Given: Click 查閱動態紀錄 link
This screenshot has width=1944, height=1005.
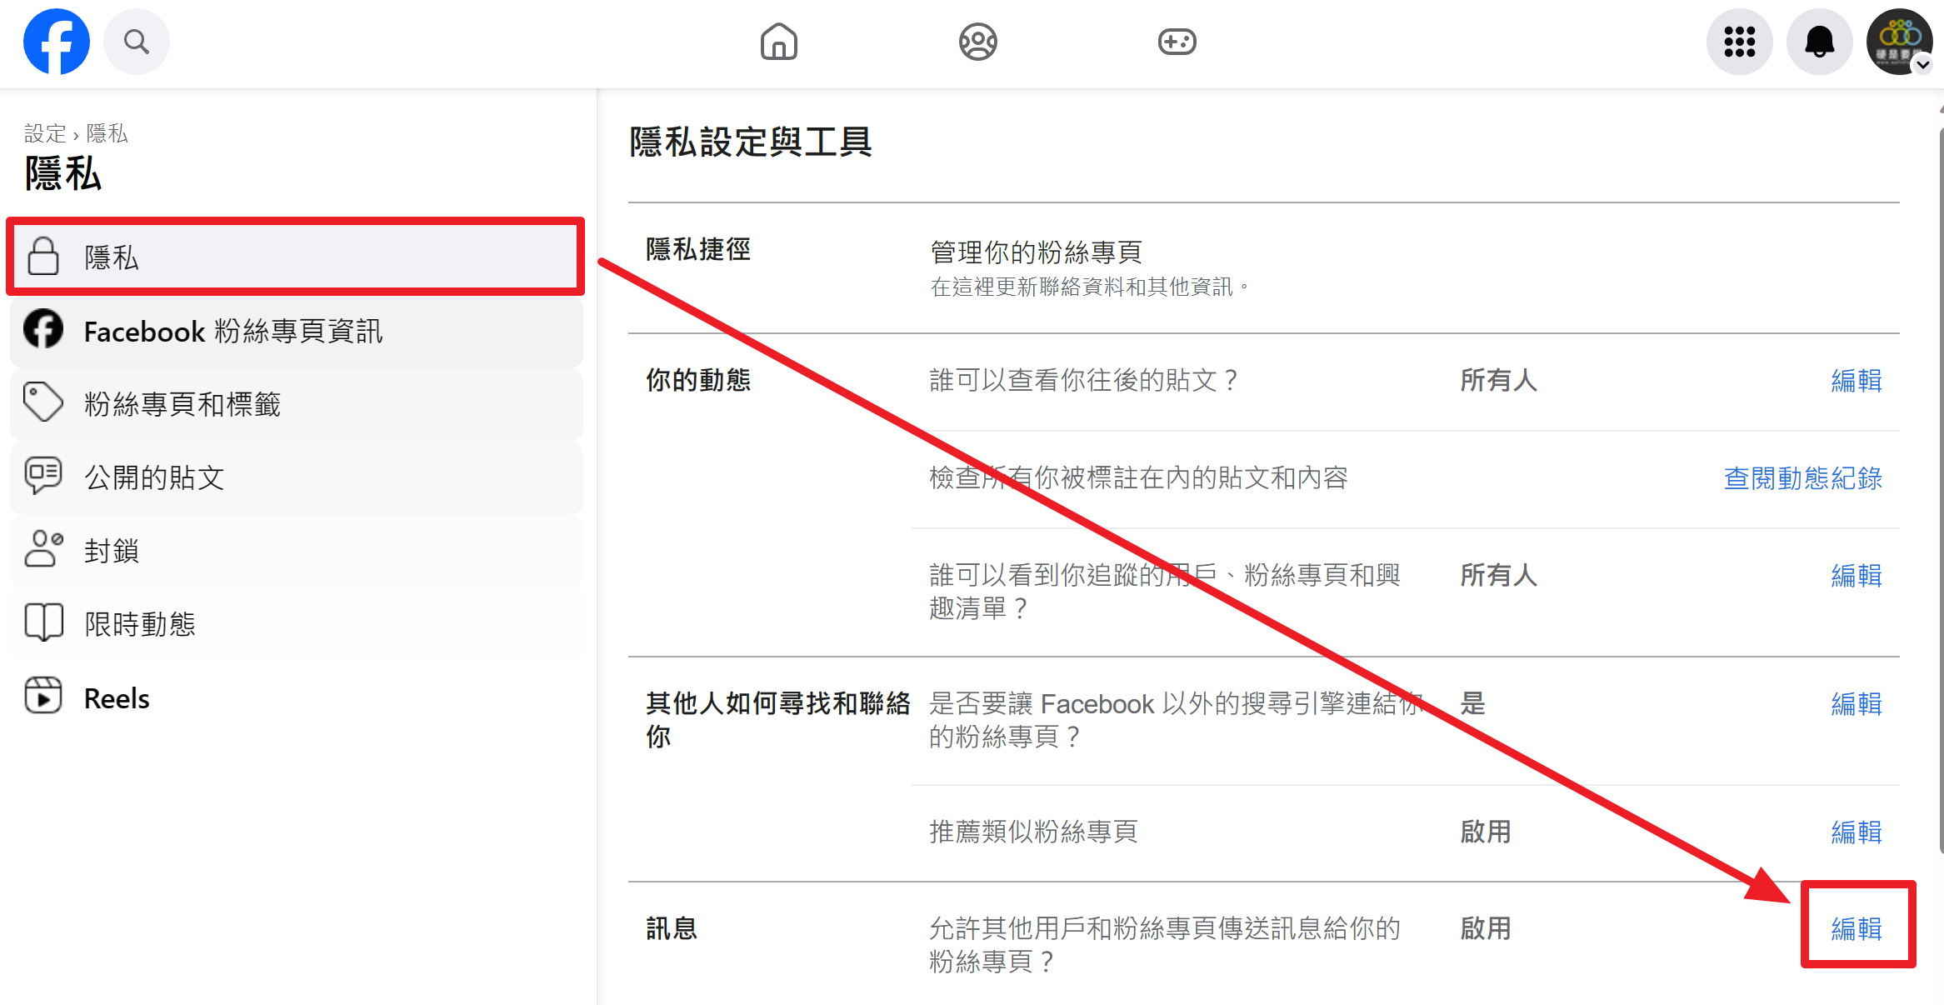Looking at the screenshot, I should 1802,478.
